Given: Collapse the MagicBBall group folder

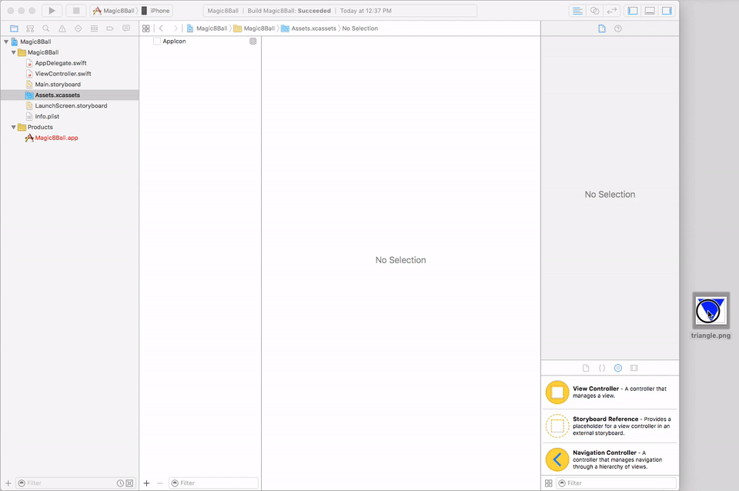Looking at the screenshot, I should 14,52.
